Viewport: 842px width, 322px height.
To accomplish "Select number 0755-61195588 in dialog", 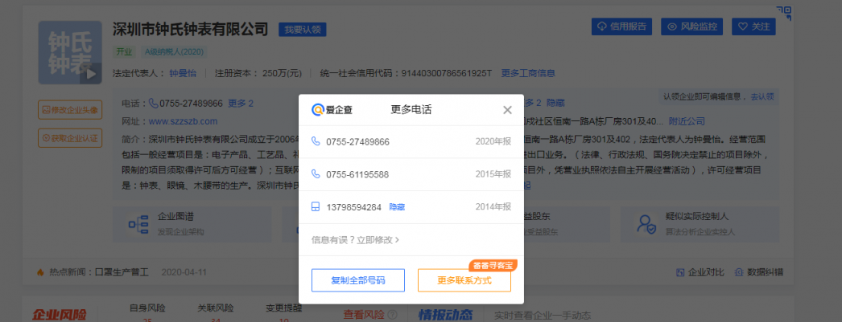I will (x=357, y=175).
